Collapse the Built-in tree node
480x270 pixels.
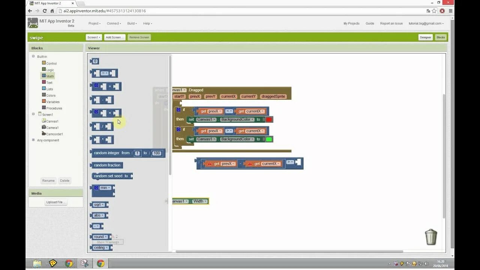pos(33,56)
